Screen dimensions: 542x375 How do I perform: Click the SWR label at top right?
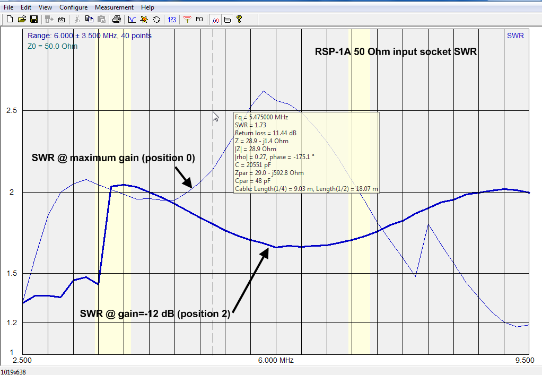click(x=515, y=36)
